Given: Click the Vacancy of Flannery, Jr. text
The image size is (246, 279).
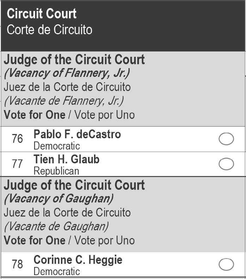Looking at the screenshot, I should tap(67, 73).
